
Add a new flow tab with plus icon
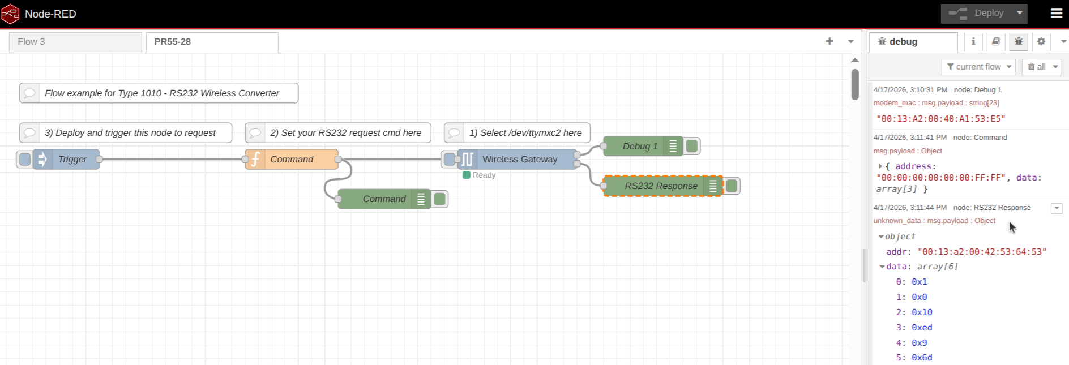coord(829,41)
